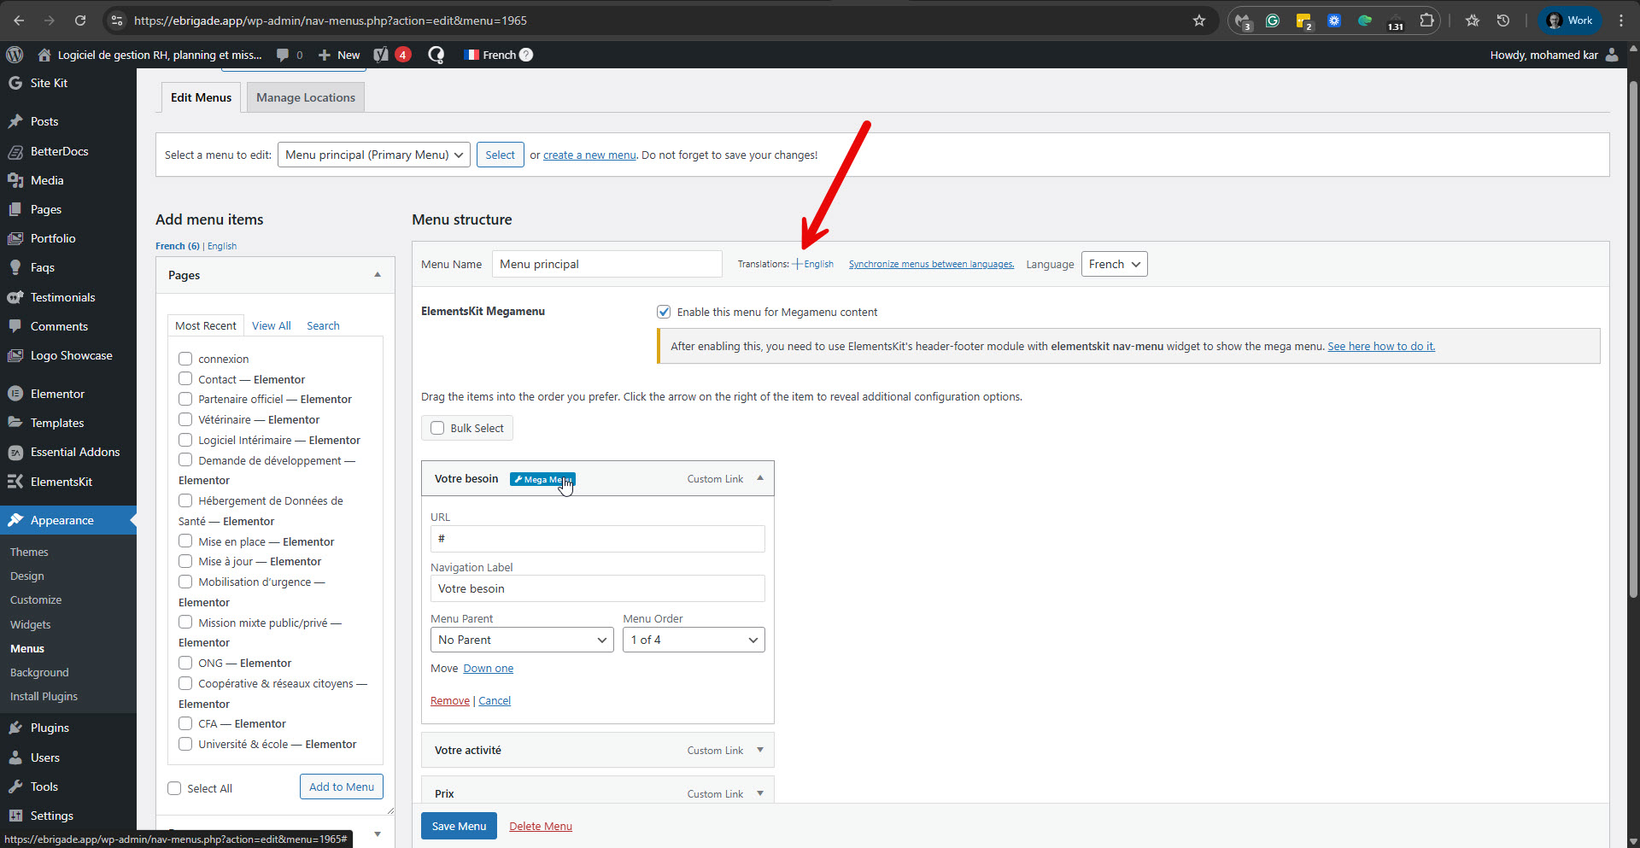Switch to the Manage Locations tab
The height and width of the screenshot is (848, 1640).
click(305, 97)
